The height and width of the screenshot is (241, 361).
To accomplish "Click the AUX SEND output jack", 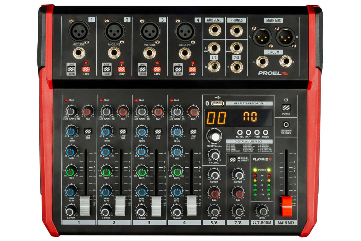I will 215,30.
